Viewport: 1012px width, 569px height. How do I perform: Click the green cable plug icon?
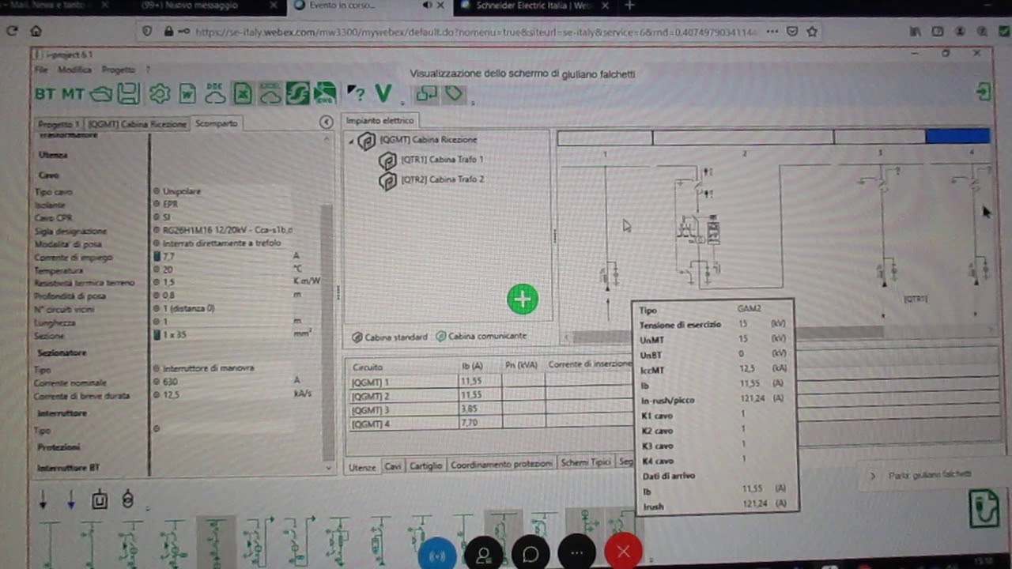(x=984, y=509)
